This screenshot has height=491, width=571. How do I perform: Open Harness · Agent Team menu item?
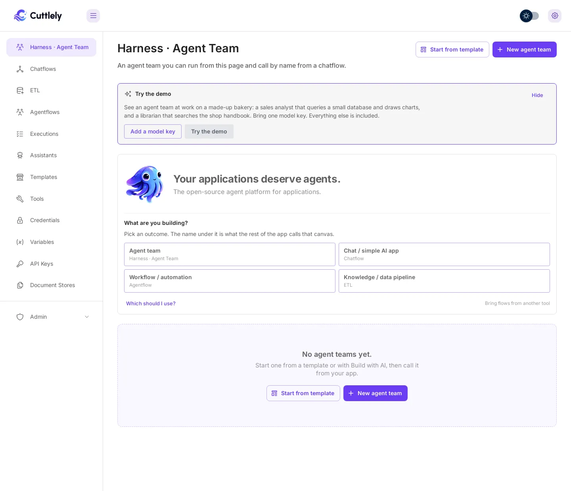click(51, 47)
